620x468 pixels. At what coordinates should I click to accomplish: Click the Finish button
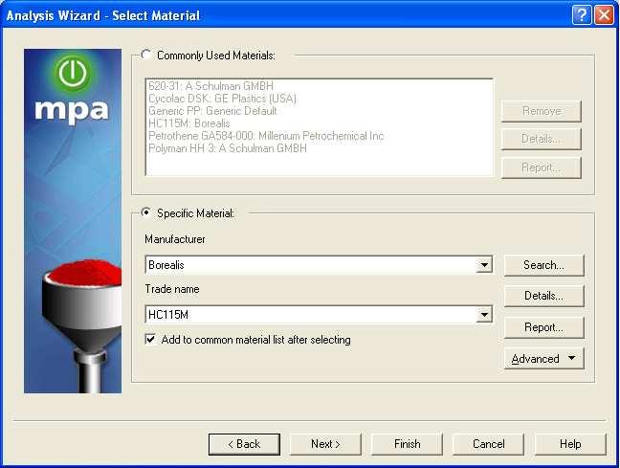click(407, 444)
